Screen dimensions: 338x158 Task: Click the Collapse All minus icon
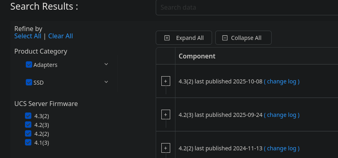[225, 38]
